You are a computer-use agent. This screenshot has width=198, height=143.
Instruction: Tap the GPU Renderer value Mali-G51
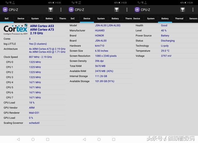[x=34, y=113]
